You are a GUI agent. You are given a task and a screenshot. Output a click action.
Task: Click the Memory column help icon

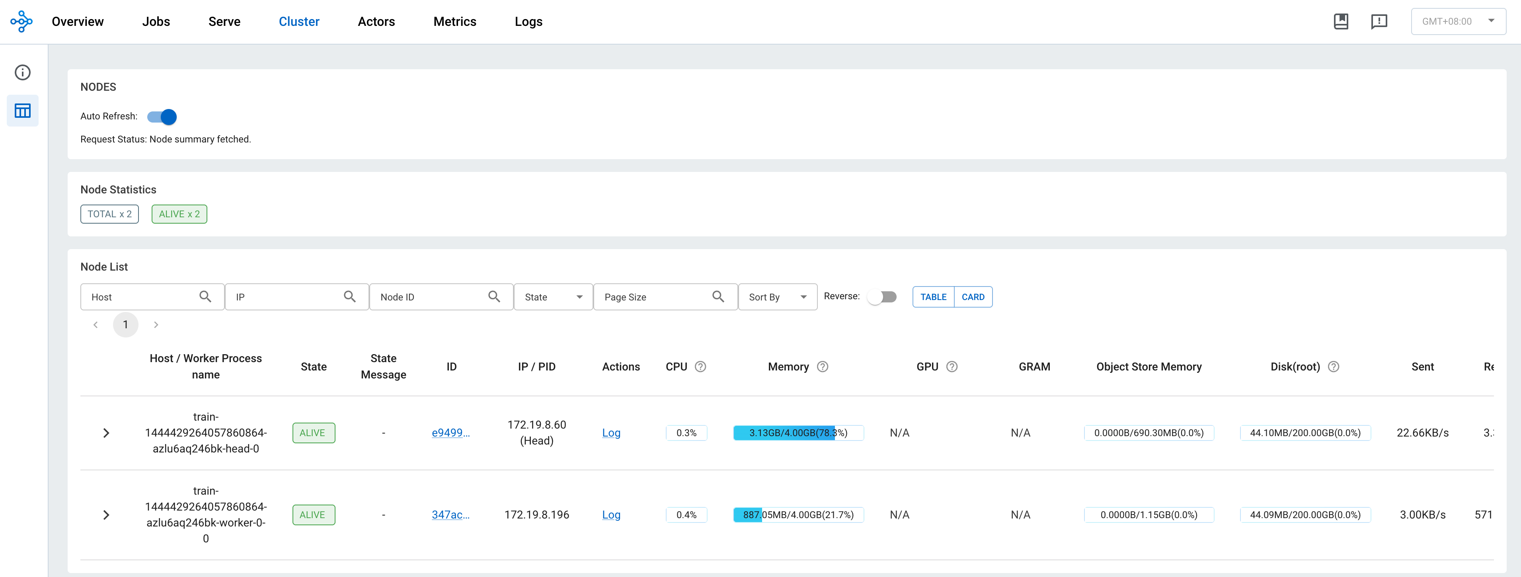pos(823,367)
